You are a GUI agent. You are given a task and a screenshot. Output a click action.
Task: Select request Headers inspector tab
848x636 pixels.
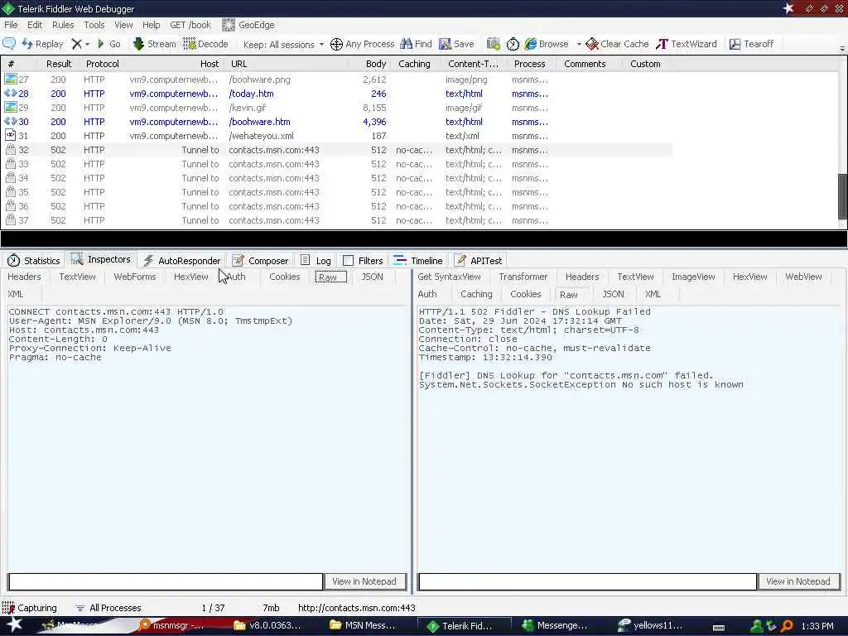(x=24, y=277)
